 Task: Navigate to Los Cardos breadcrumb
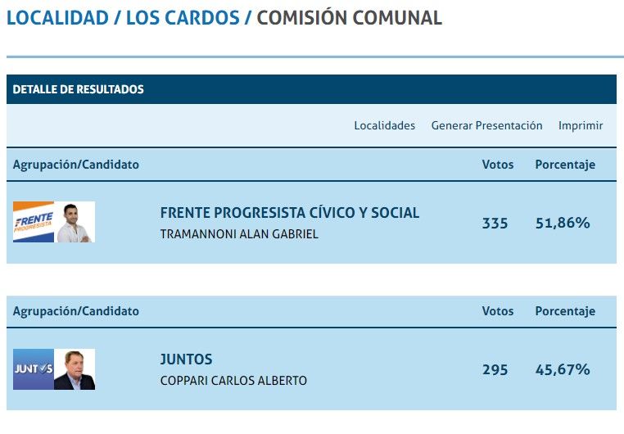183,18
